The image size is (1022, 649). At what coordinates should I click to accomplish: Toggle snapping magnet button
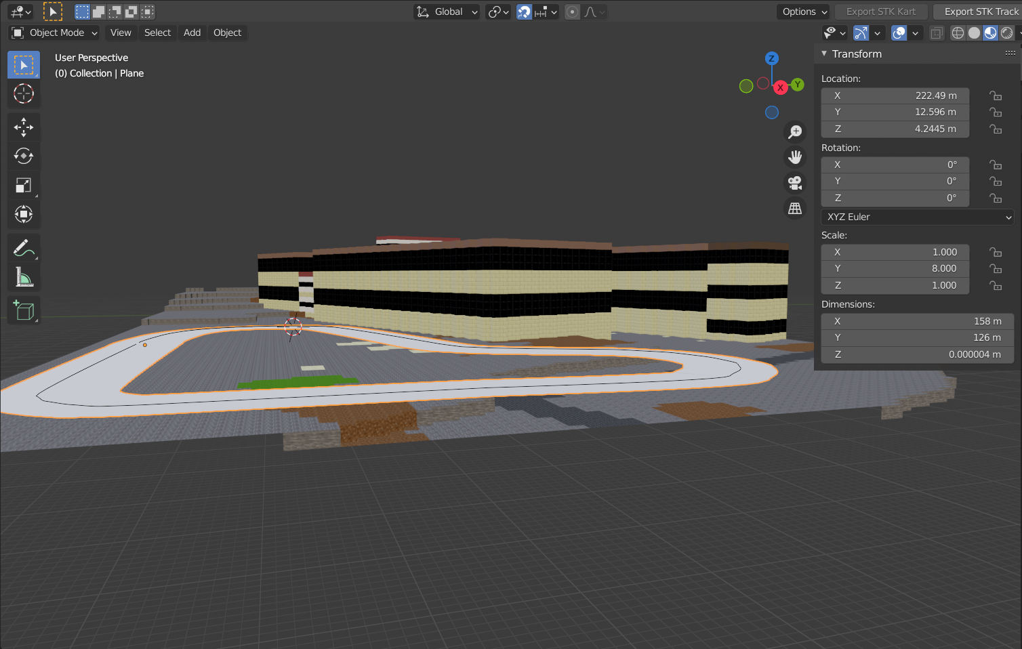pos(524,12)
